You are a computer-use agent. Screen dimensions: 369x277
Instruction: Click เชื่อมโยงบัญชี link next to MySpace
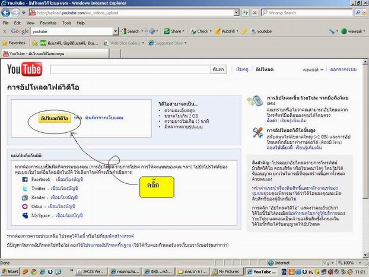(69, 215)
